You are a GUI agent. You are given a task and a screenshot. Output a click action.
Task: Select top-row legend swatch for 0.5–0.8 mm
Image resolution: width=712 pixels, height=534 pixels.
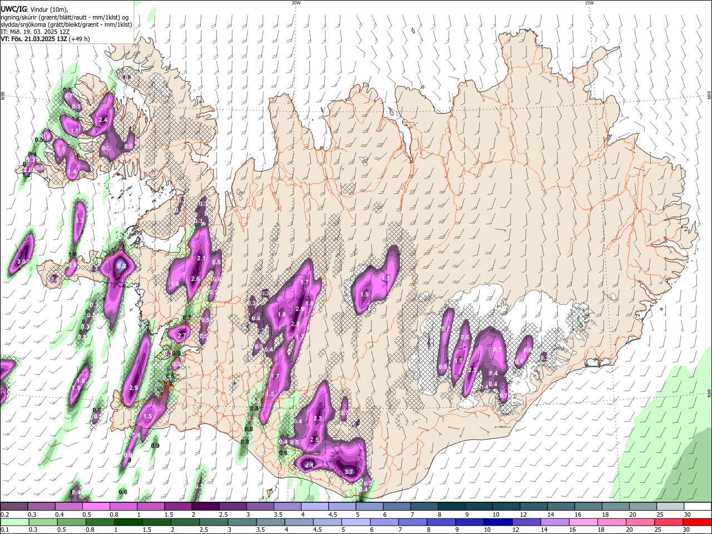(x=96, y=507)
